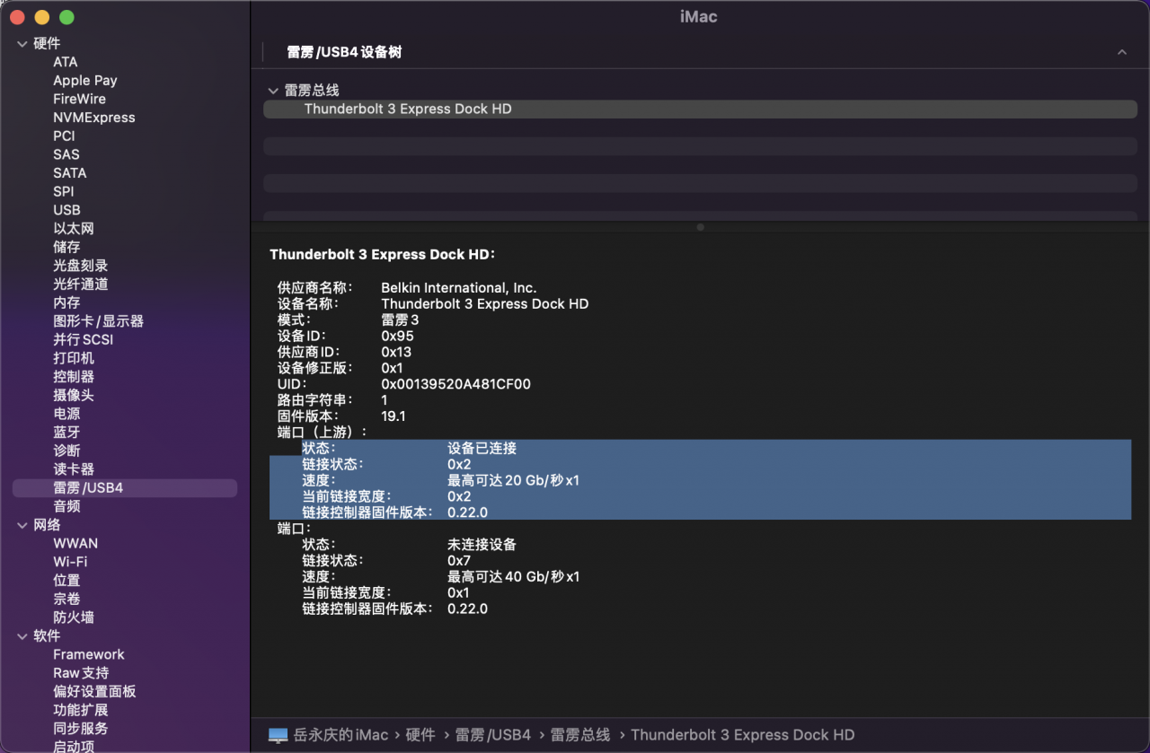Collapse the 雷雳总线 tree node
Image resolution: width=1150 pixels, height=753 pixels.
point(273,91)
